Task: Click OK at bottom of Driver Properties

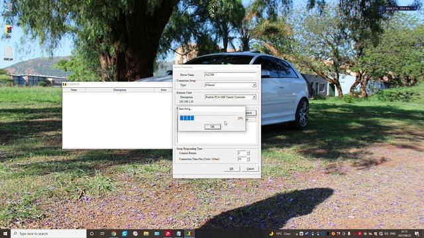Action: pyautogui.click(x=232, y=169)
